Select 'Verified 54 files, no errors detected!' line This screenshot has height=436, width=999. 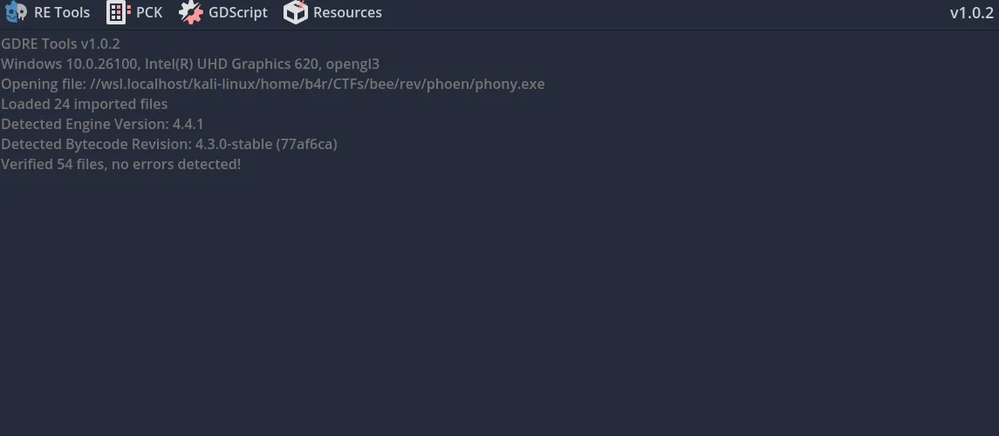[121, 164]
